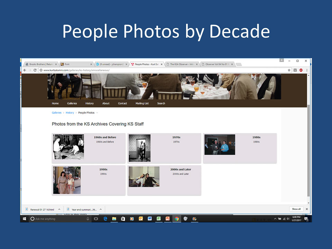Go to Galleries breadcrumb link
This screenshot has width=332, height=249.
56,113
